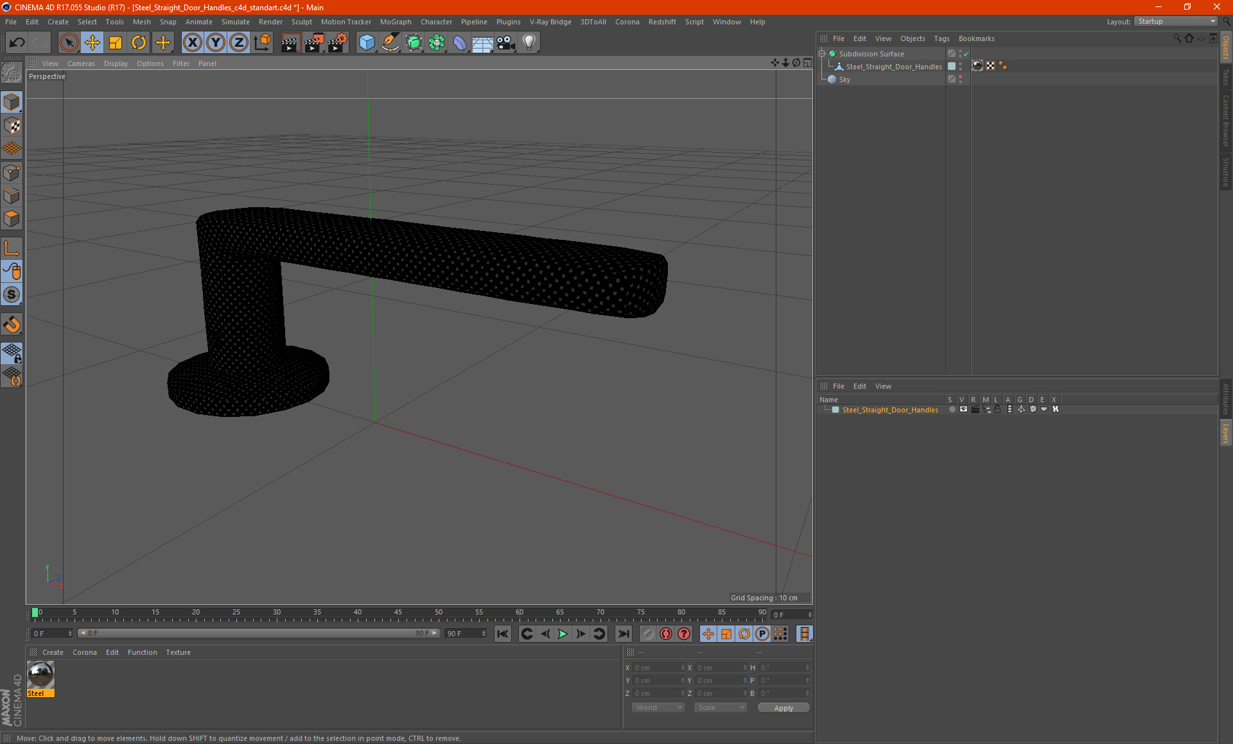Enable Polygons mode in left palette
Screen dimensions: 1233x744
point(12,219)
